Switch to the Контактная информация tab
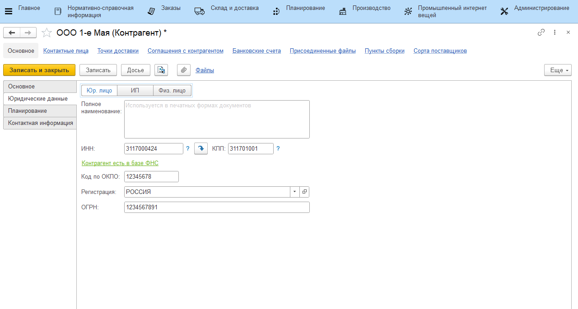The height and width of the screenshot is (309, 578). click(40, 123)
